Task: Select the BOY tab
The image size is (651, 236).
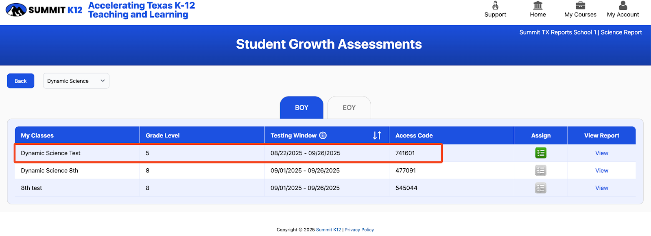Action: 301,107
